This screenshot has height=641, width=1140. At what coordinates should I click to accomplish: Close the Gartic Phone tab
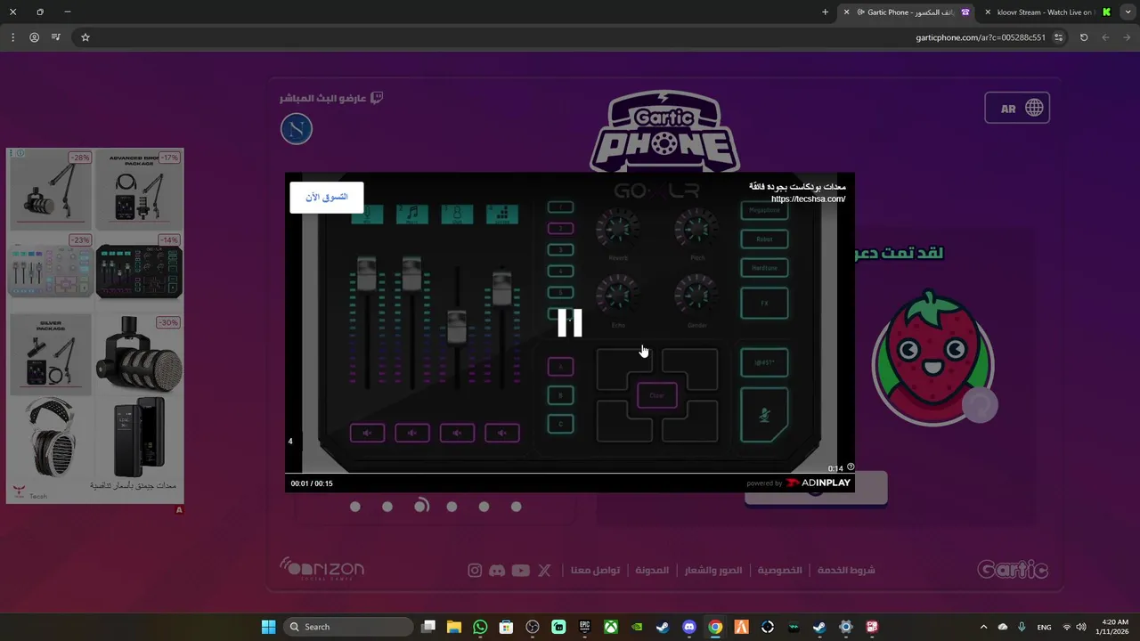[846, 12]
